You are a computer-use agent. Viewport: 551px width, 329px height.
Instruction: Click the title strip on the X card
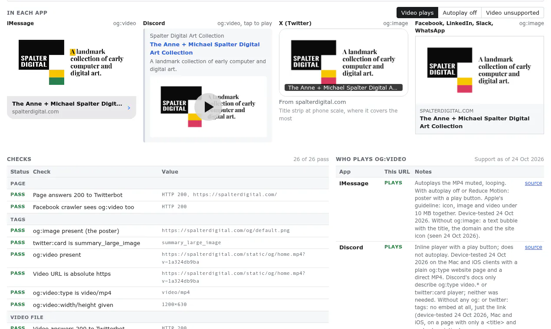(344, 87)
